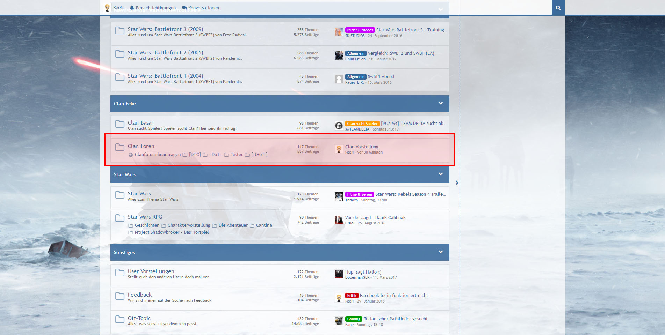
Task: Open swTEAMDELTA avatar thumbnail
Action: click(x=339, y=126)
